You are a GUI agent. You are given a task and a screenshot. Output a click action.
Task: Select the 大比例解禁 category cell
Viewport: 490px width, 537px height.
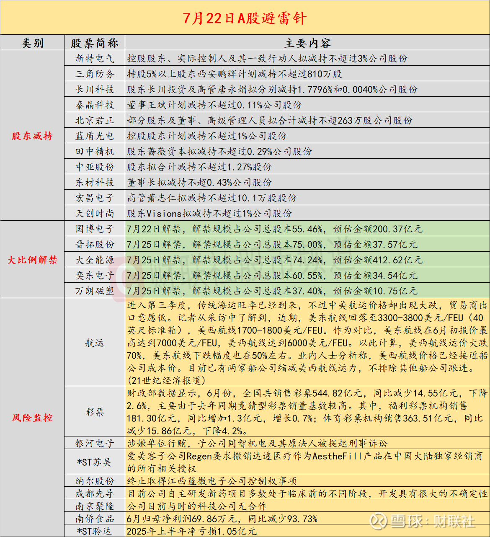[x=32, y=260]
